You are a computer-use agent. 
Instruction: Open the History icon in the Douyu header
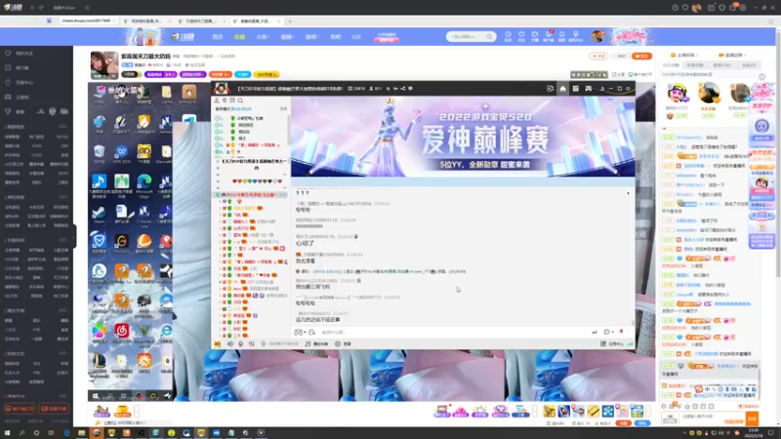coord(508,36)
